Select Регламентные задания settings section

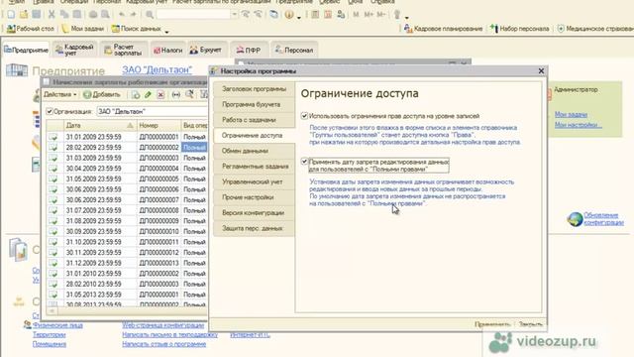click(x=254, y=167)
